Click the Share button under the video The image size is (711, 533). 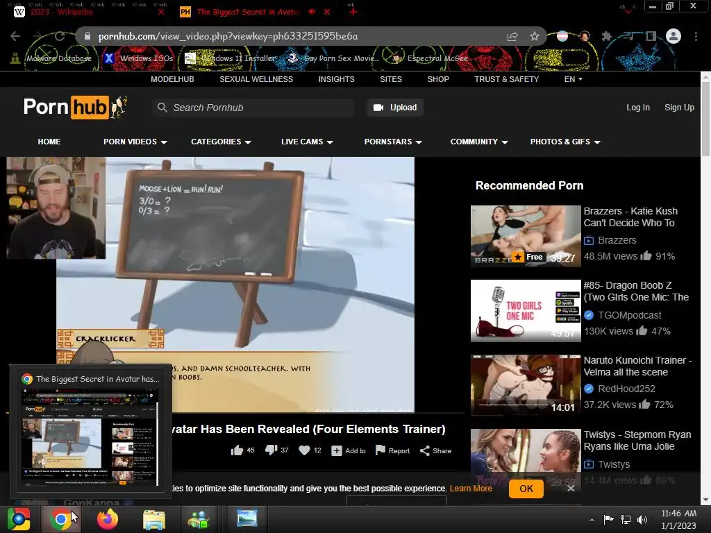[x=435, y=450]
